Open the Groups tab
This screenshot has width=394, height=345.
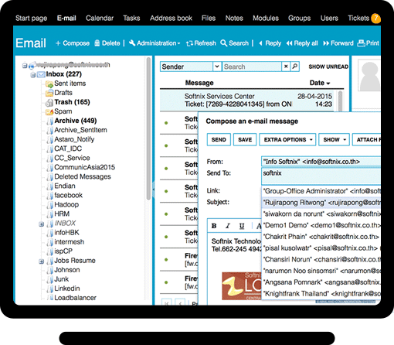point(299,18)
